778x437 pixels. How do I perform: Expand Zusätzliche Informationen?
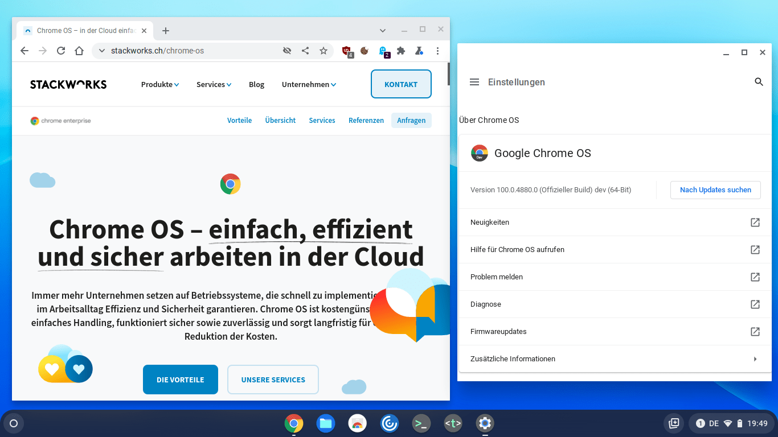615,359
